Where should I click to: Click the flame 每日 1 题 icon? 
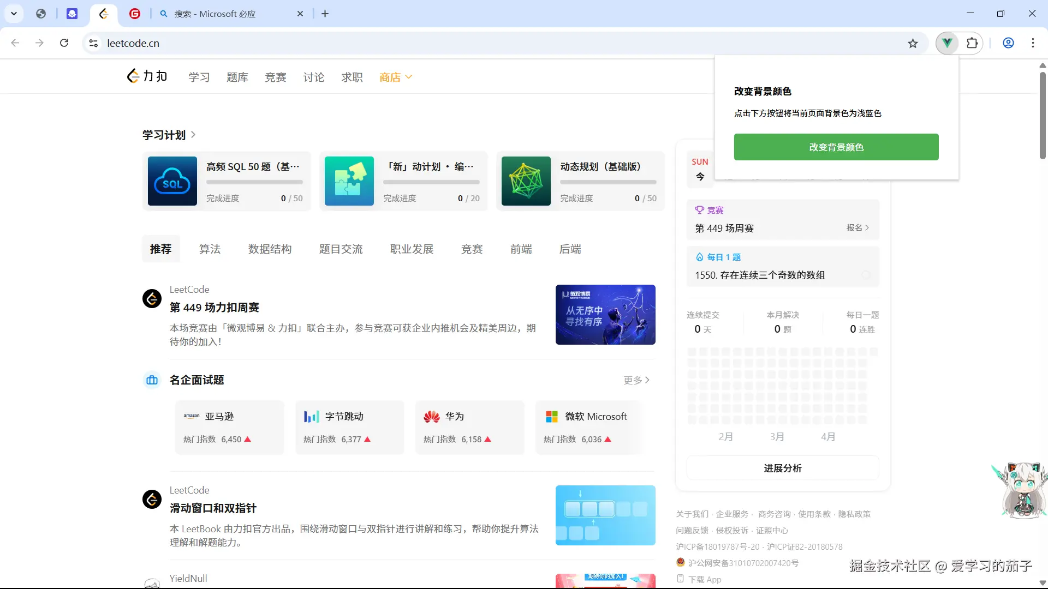click(x=699, y=257)
